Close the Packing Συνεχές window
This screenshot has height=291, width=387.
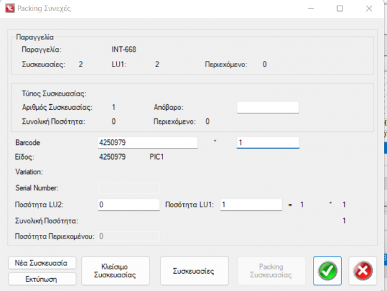(369, 9)
